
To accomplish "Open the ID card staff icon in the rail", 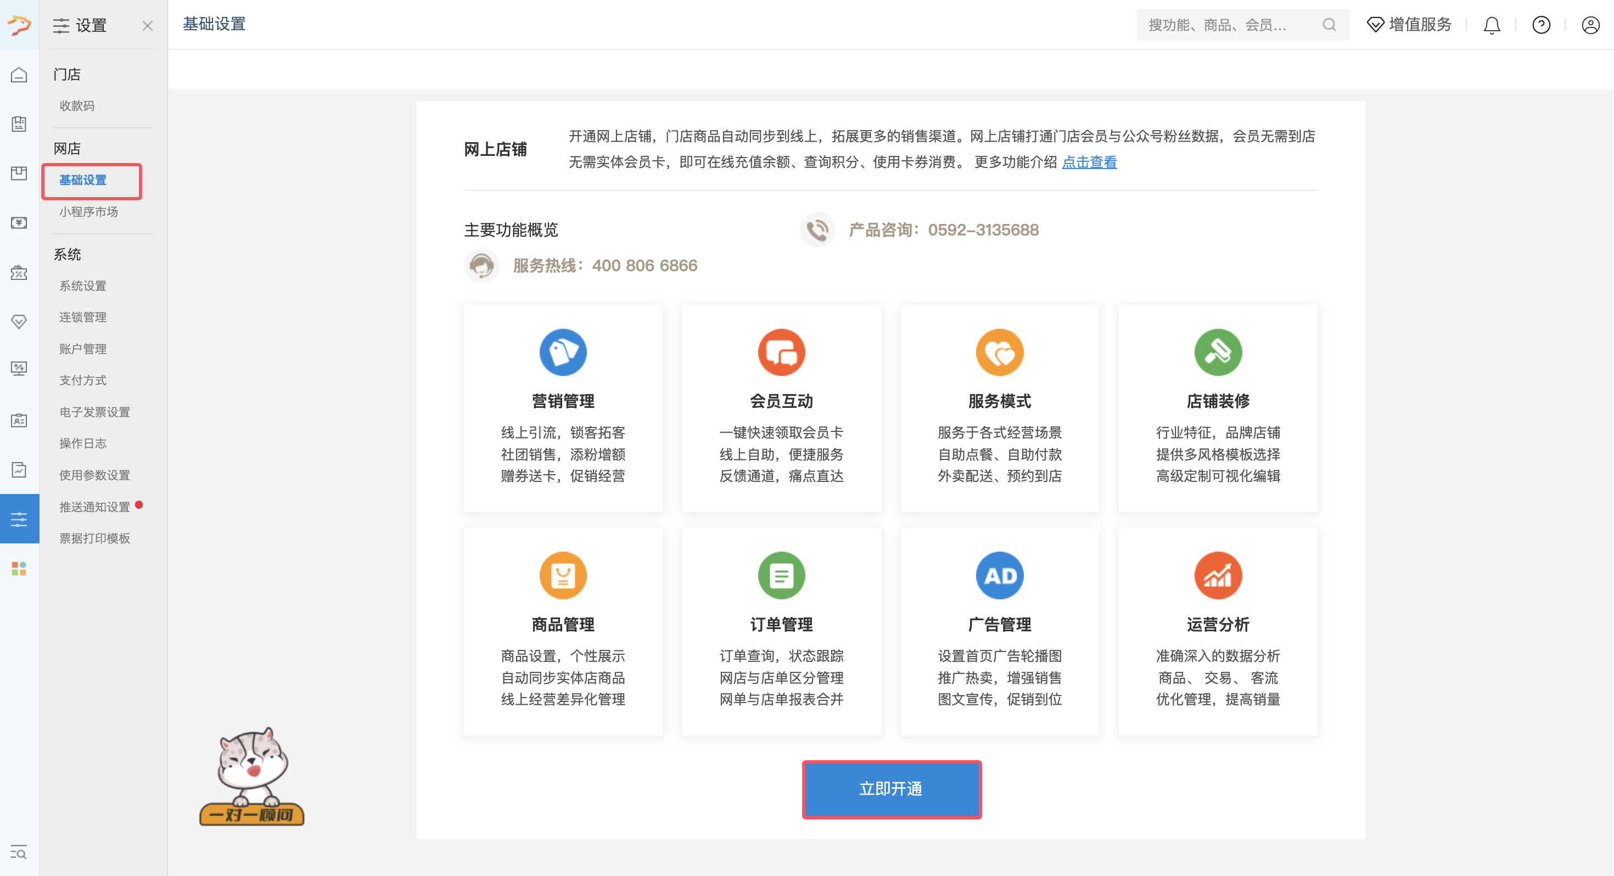I will pyautogui.click(x=19, y=420).
